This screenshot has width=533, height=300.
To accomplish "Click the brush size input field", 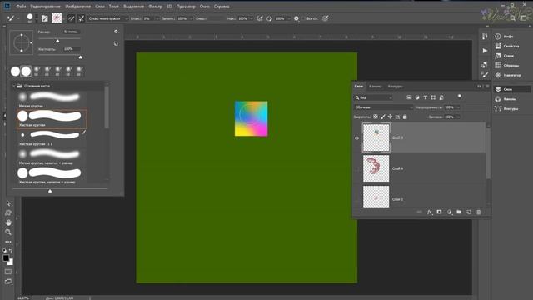I will 72,32.
